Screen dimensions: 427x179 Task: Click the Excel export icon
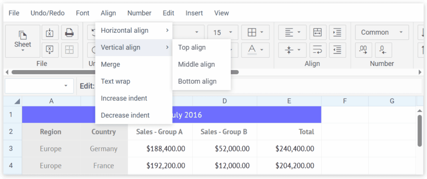point(50,50)
